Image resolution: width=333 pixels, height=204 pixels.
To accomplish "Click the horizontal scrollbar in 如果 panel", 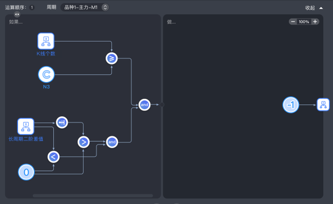I will 93,195.
